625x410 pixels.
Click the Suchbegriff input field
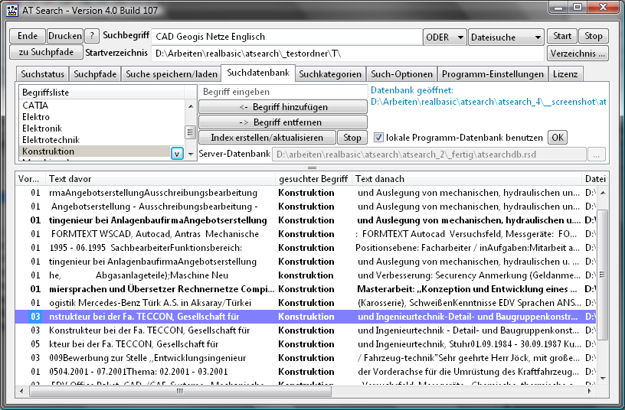click(286, 37)
